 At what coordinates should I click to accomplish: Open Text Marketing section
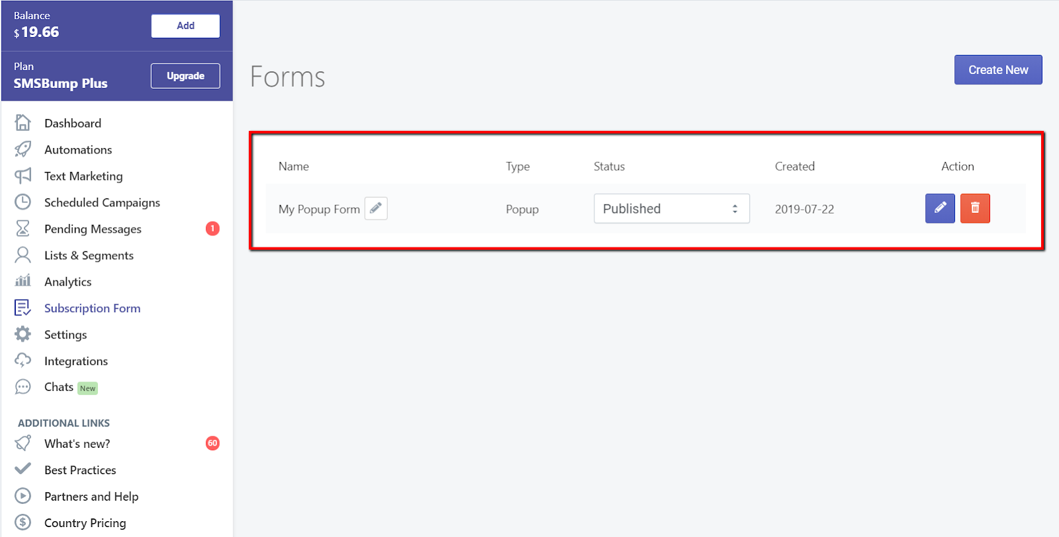pos(83,176)
